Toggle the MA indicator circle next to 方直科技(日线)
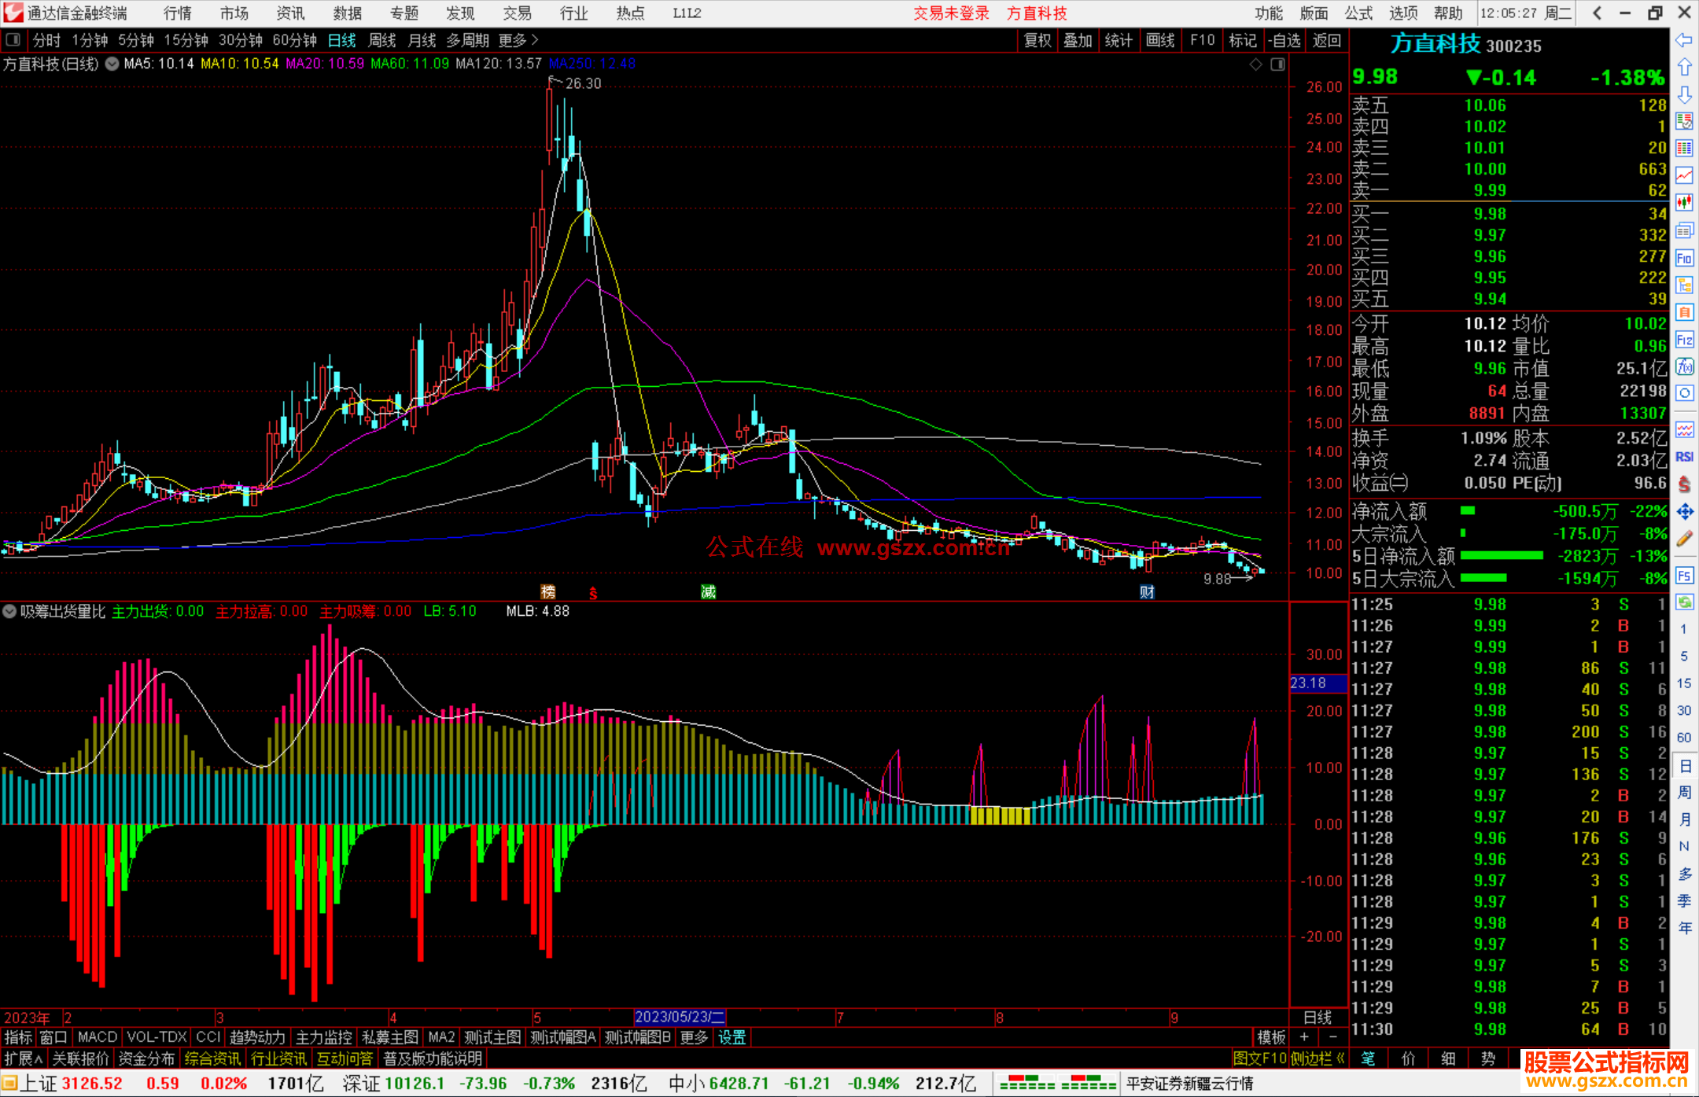 112,64
